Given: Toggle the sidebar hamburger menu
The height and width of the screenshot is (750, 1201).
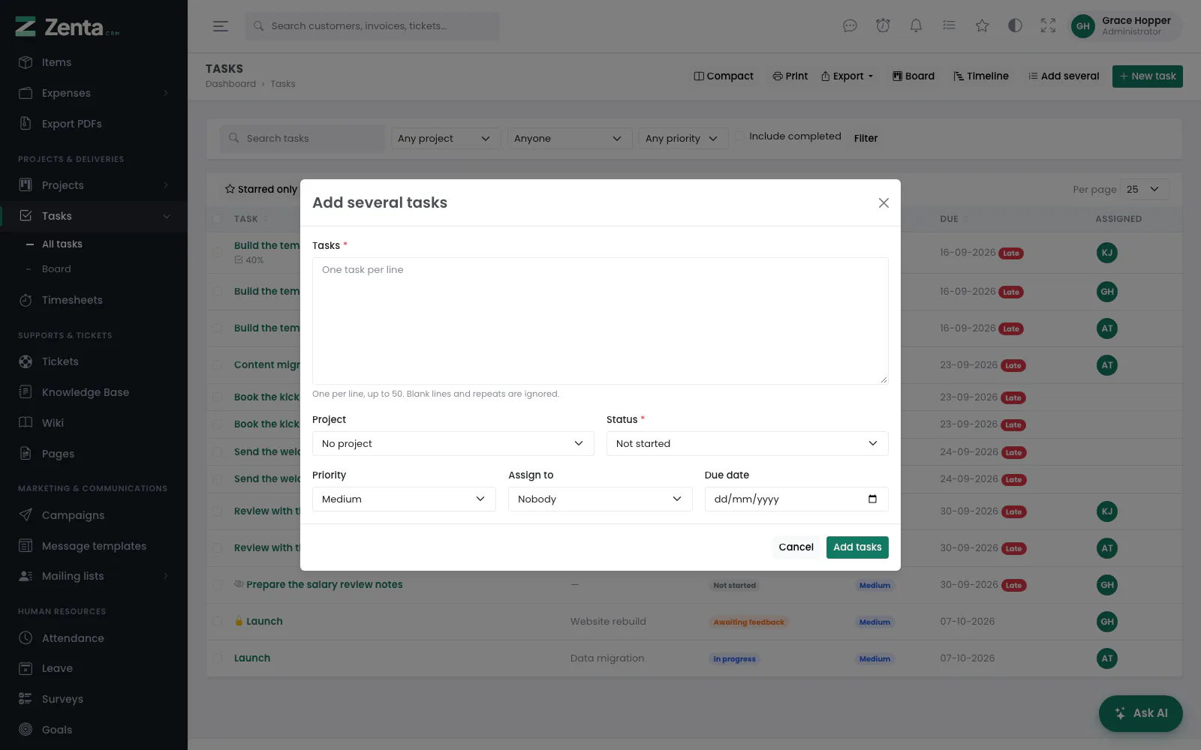Looking at the screenshot, I should click(x=221, y=26).
